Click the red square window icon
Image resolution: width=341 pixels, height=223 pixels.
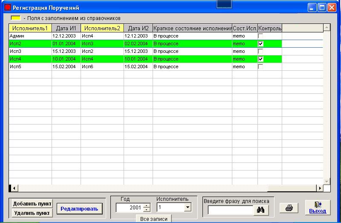[7, 8]
